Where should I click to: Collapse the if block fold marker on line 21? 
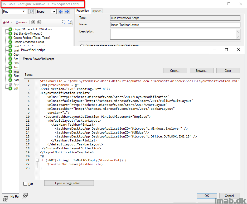pyautogui.click(x=37, y=160)
